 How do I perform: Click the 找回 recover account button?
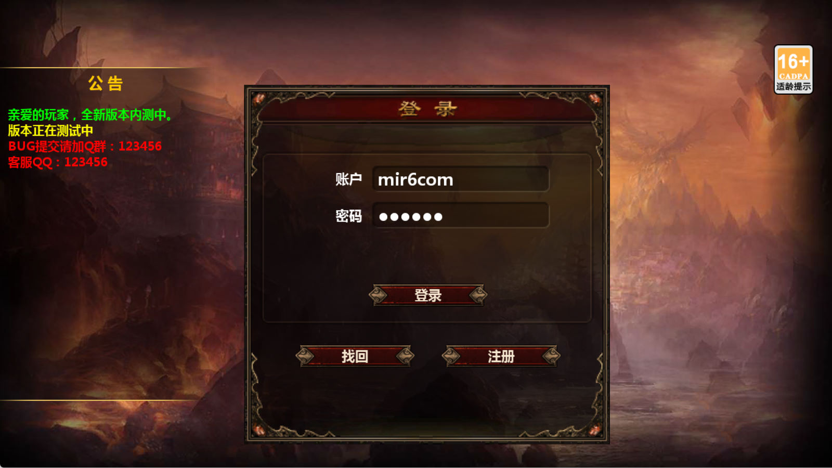click(x=355, y=356)
